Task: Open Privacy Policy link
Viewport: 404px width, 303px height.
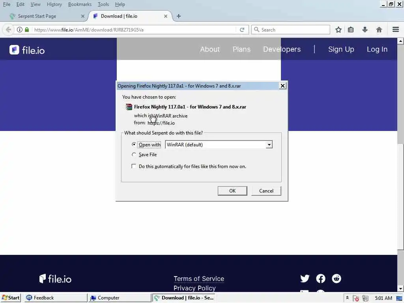Action: pos(195,288)
